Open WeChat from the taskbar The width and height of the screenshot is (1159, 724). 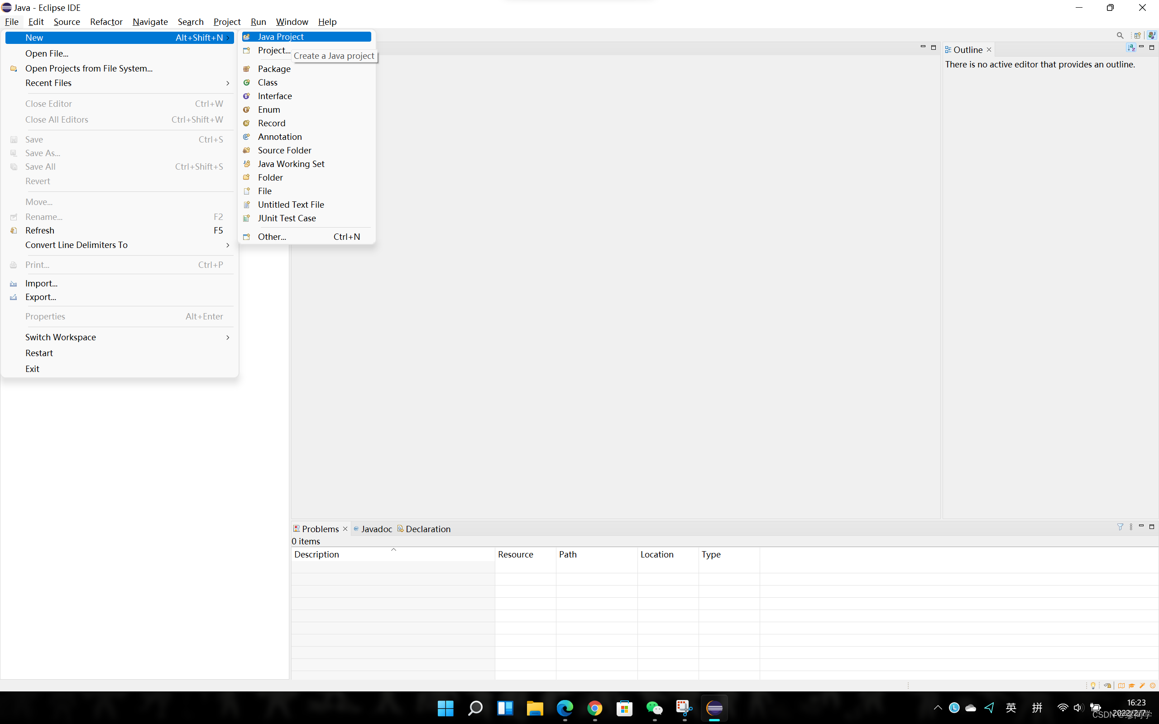[654, 708]
